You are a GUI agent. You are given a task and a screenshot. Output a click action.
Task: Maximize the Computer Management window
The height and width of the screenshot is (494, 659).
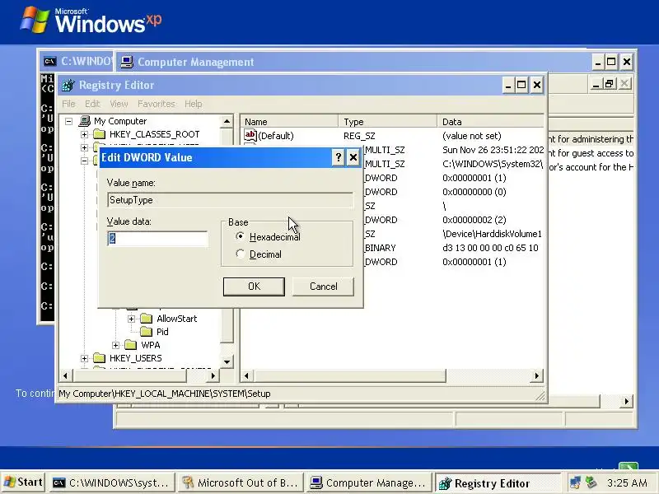click(611, 63)
